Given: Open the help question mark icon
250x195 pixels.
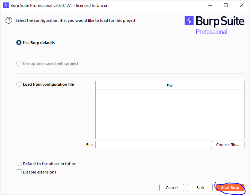Looking at the screenshot, I should point(9,20).
